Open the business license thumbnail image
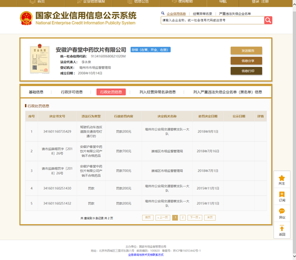Image resolution: width=296 pixels, height=260 pixels. [40, 59]
